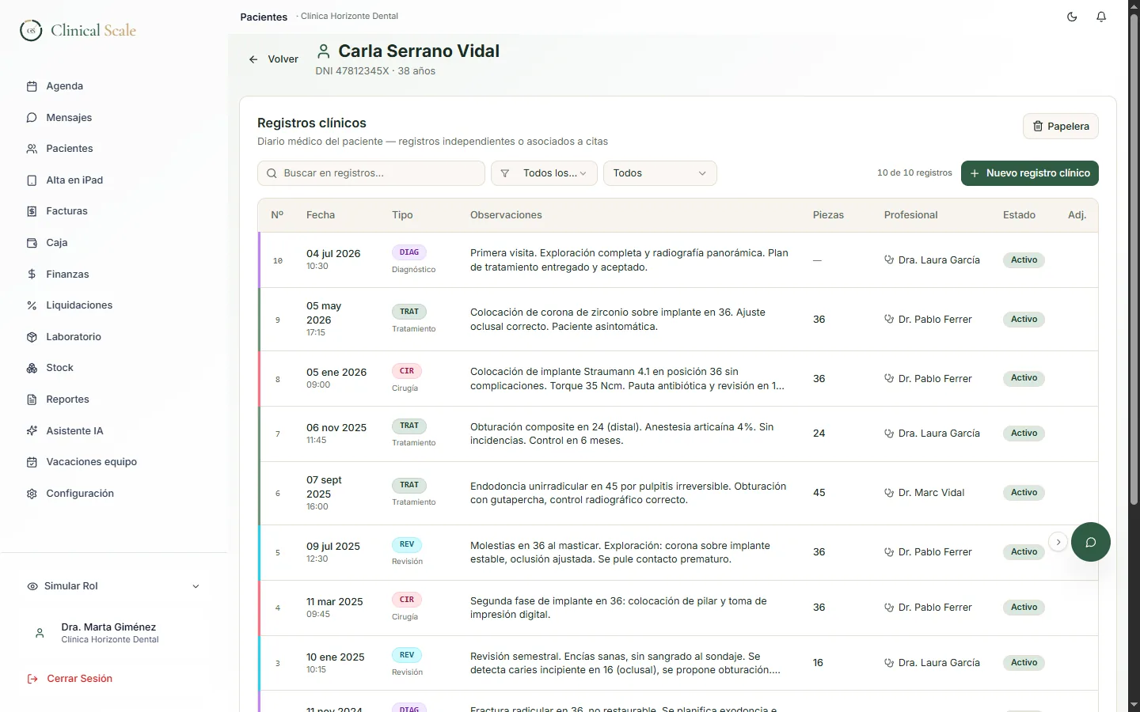Click the Liquidaciones percent icon

point(32,305)
